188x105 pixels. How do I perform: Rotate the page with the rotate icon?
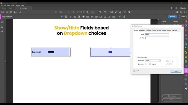point(129,12)
